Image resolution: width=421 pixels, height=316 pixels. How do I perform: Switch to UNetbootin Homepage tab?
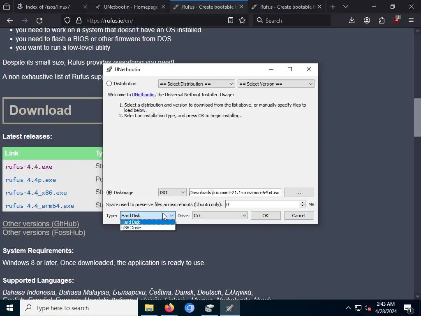click(x=131, y=7)
